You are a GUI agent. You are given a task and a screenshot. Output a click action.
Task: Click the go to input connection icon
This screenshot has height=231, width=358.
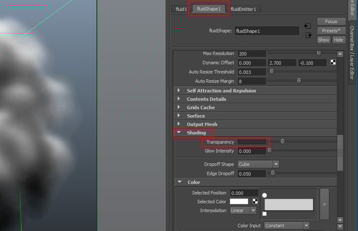tap(308, 26)
